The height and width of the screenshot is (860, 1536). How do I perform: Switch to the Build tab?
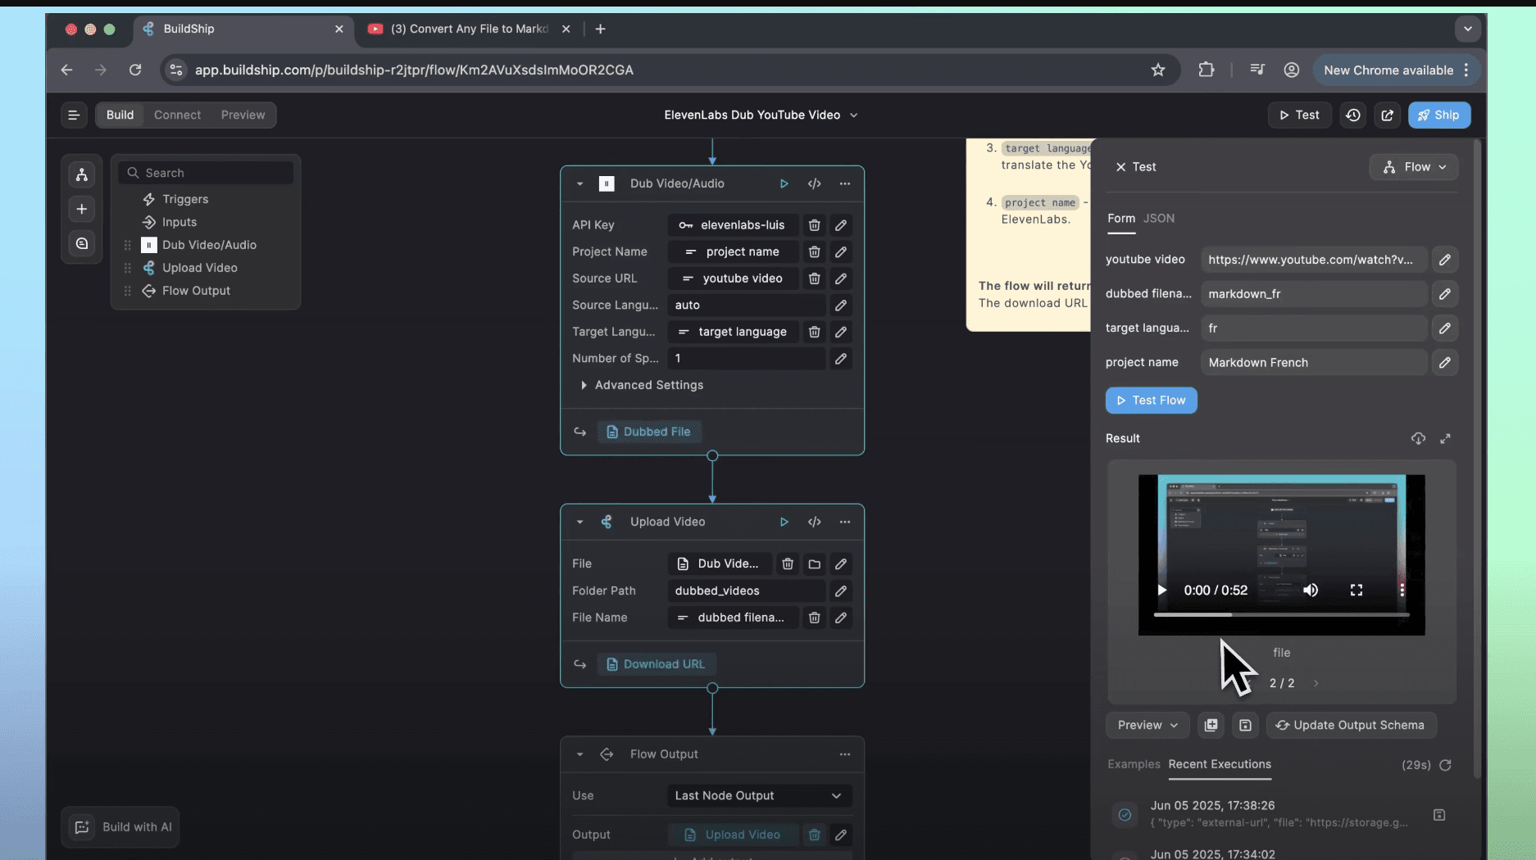click(x=120, y=115)
